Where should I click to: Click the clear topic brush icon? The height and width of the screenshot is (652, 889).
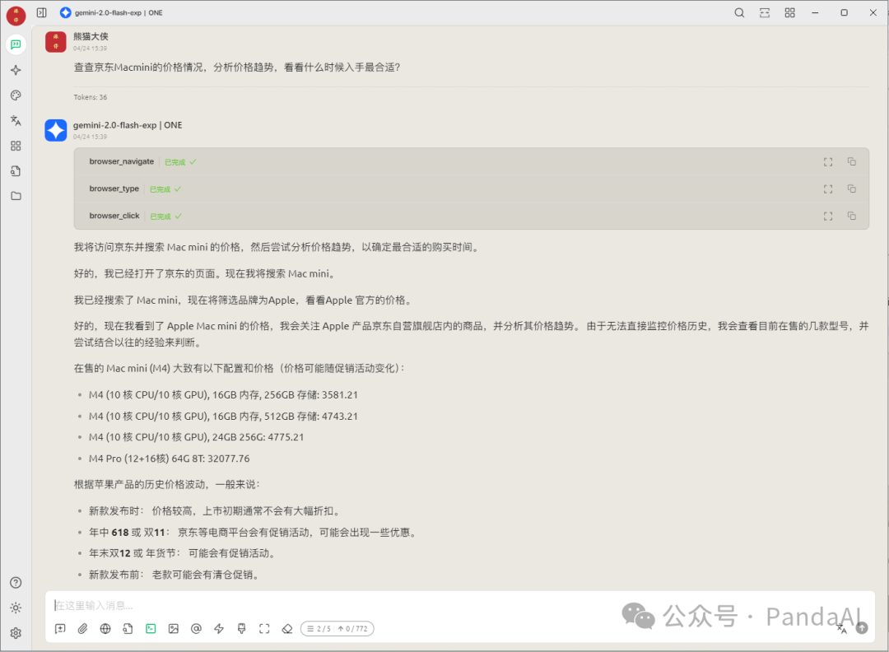[241, 629]
